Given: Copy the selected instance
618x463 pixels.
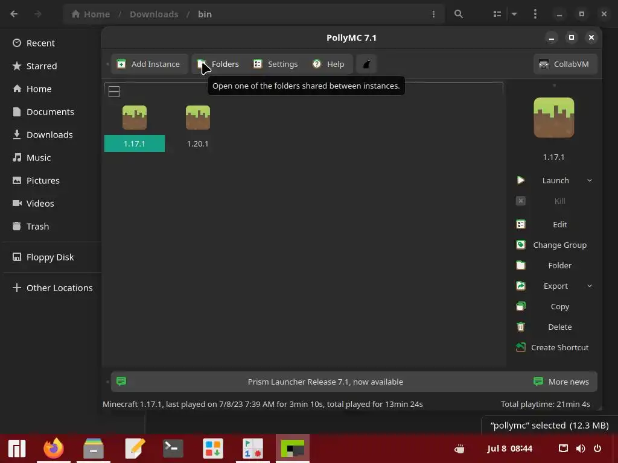Looking at the screenshot, I should (554, 306).
